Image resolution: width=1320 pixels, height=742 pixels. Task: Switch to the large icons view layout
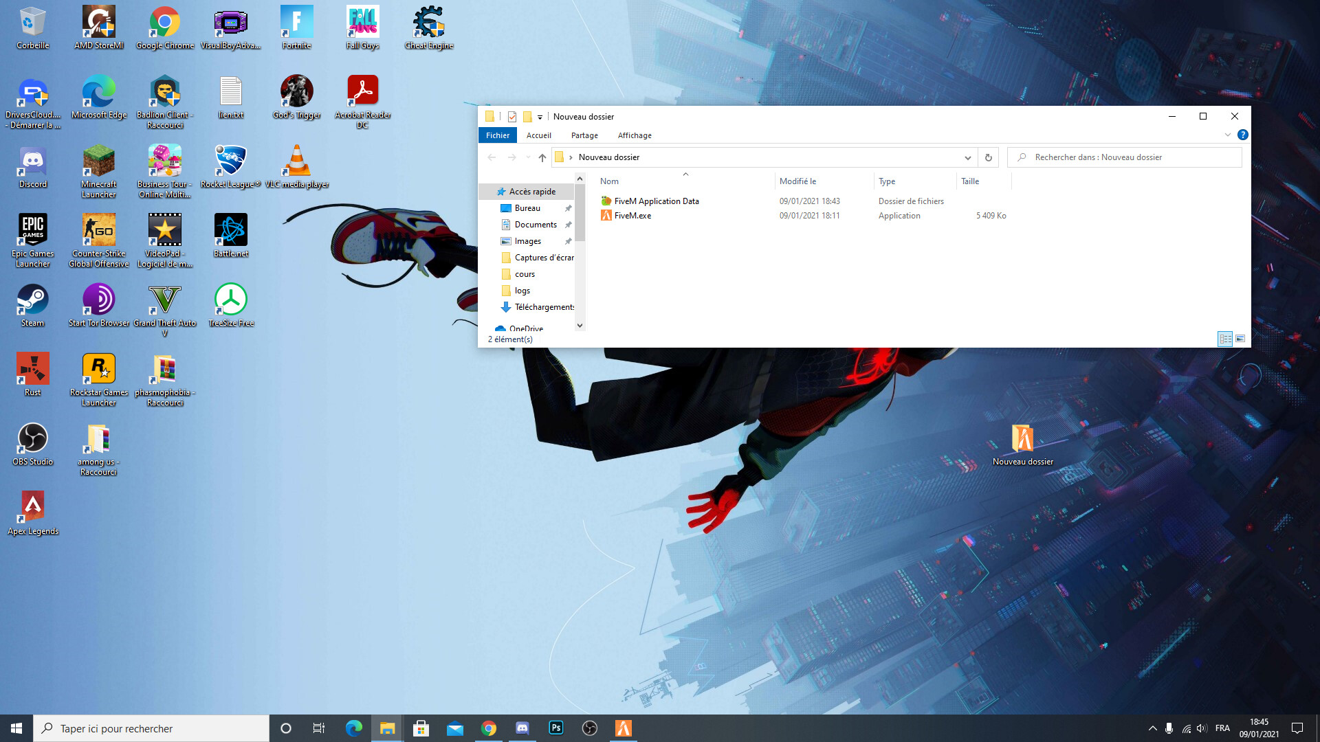tap(1240, 339)
